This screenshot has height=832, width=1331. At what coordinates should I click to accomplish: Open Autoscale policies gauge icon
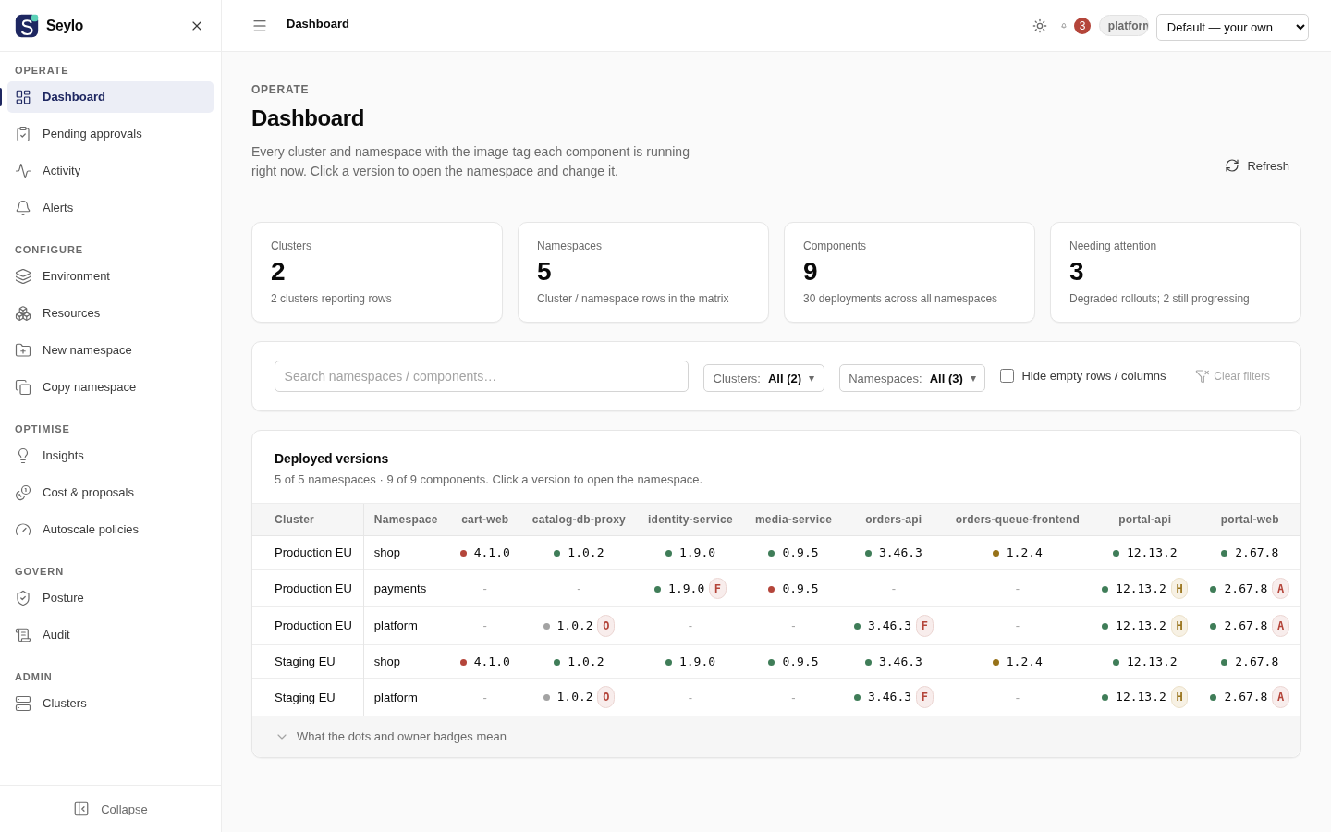pyautogui.click(x=23, y=530)
